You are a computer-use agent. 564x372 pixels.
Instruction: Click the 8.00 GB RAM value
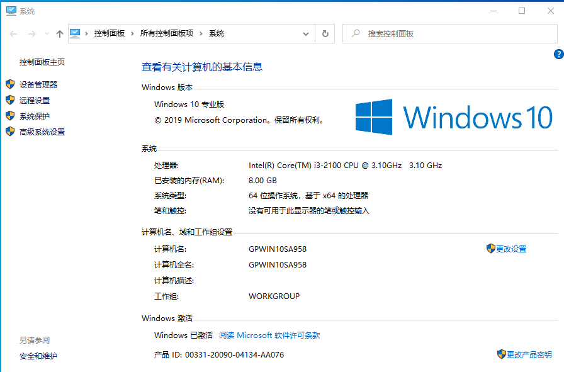click(262, 181)
